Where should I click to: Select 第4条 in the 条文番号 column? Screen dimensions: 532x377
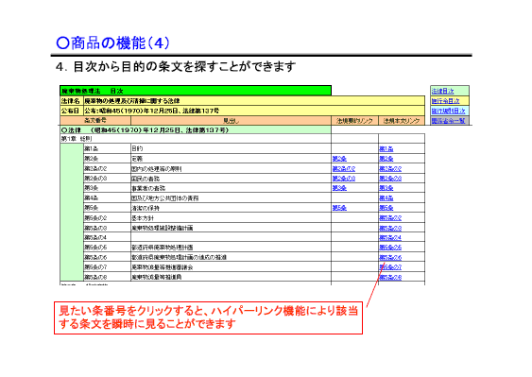pyautogui.click(x=107, y=197)
